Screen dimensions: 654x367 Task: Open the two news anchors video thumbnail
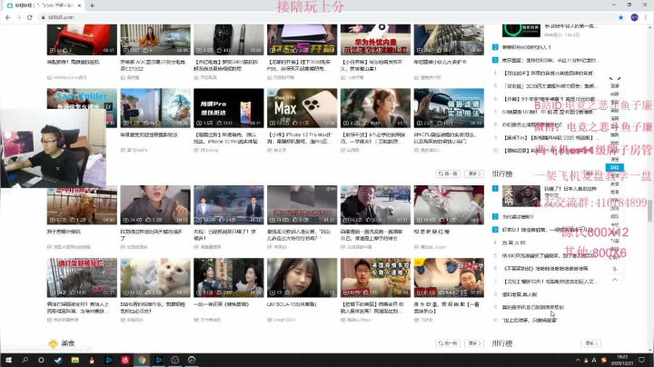click(229, 205)
